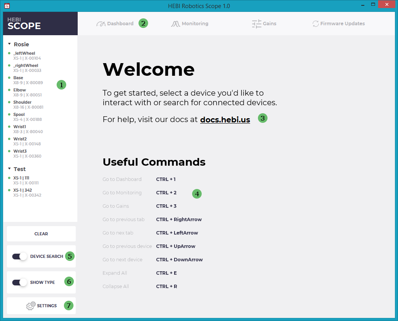Click the Monitoring waveform icon
Screen dimensions: 398x321
(x=175, y=24)
